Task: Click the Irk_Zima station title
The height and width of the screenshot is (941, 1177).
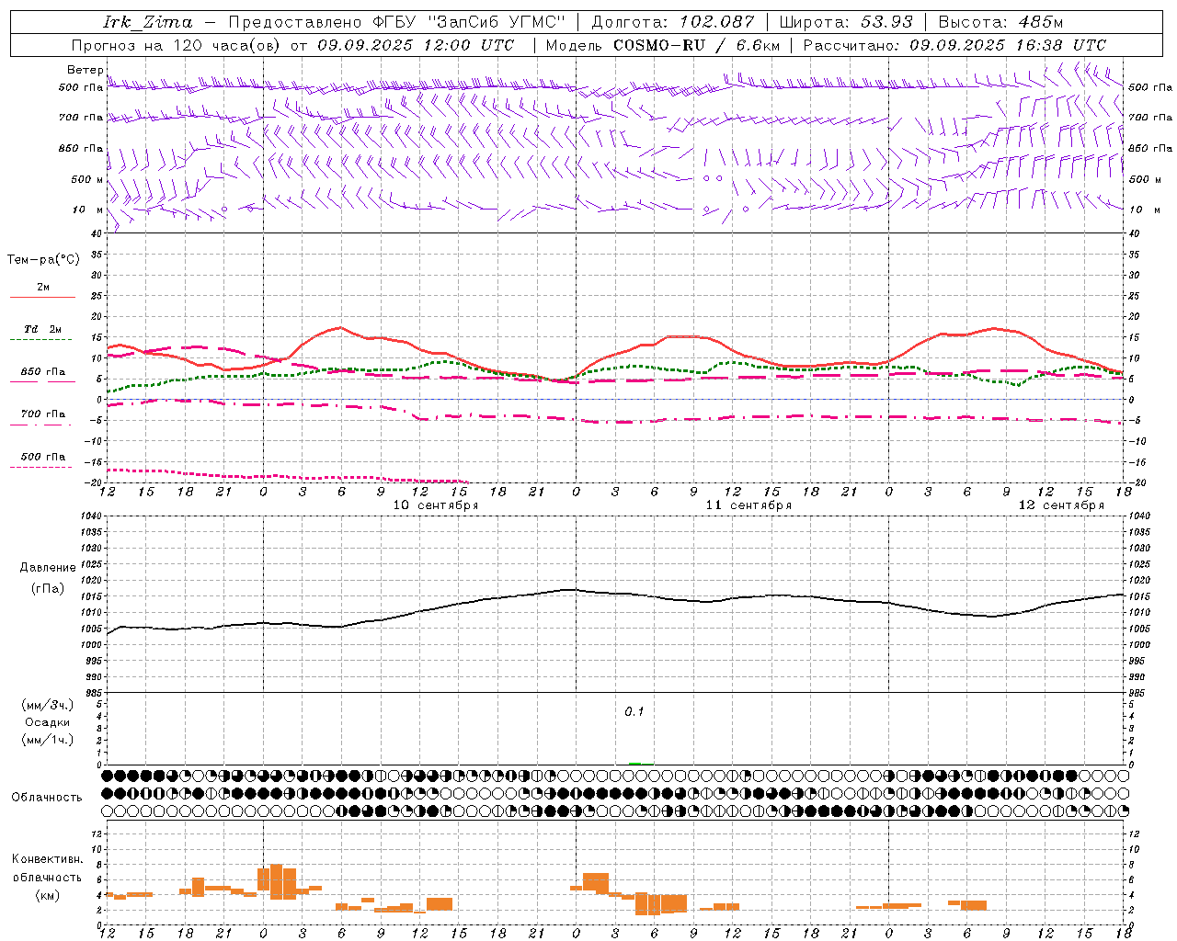Action: [x=147, y=22]
